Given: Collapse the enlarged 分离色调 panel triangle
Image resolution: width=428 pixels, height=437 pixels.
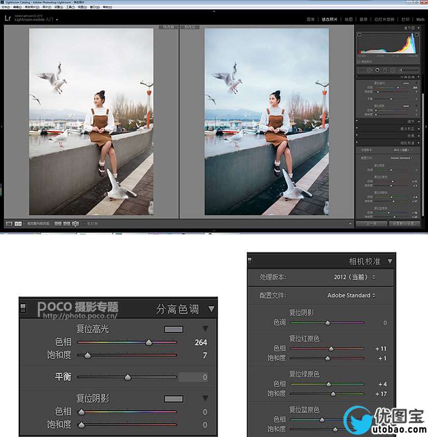Looking at the screenshot, I should point(212,309).
